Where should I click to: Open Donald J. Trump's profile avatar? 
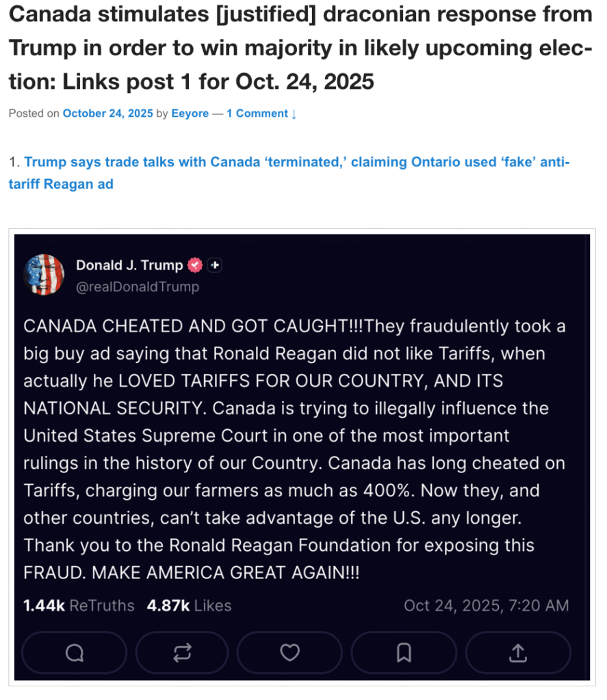(44, 275)
